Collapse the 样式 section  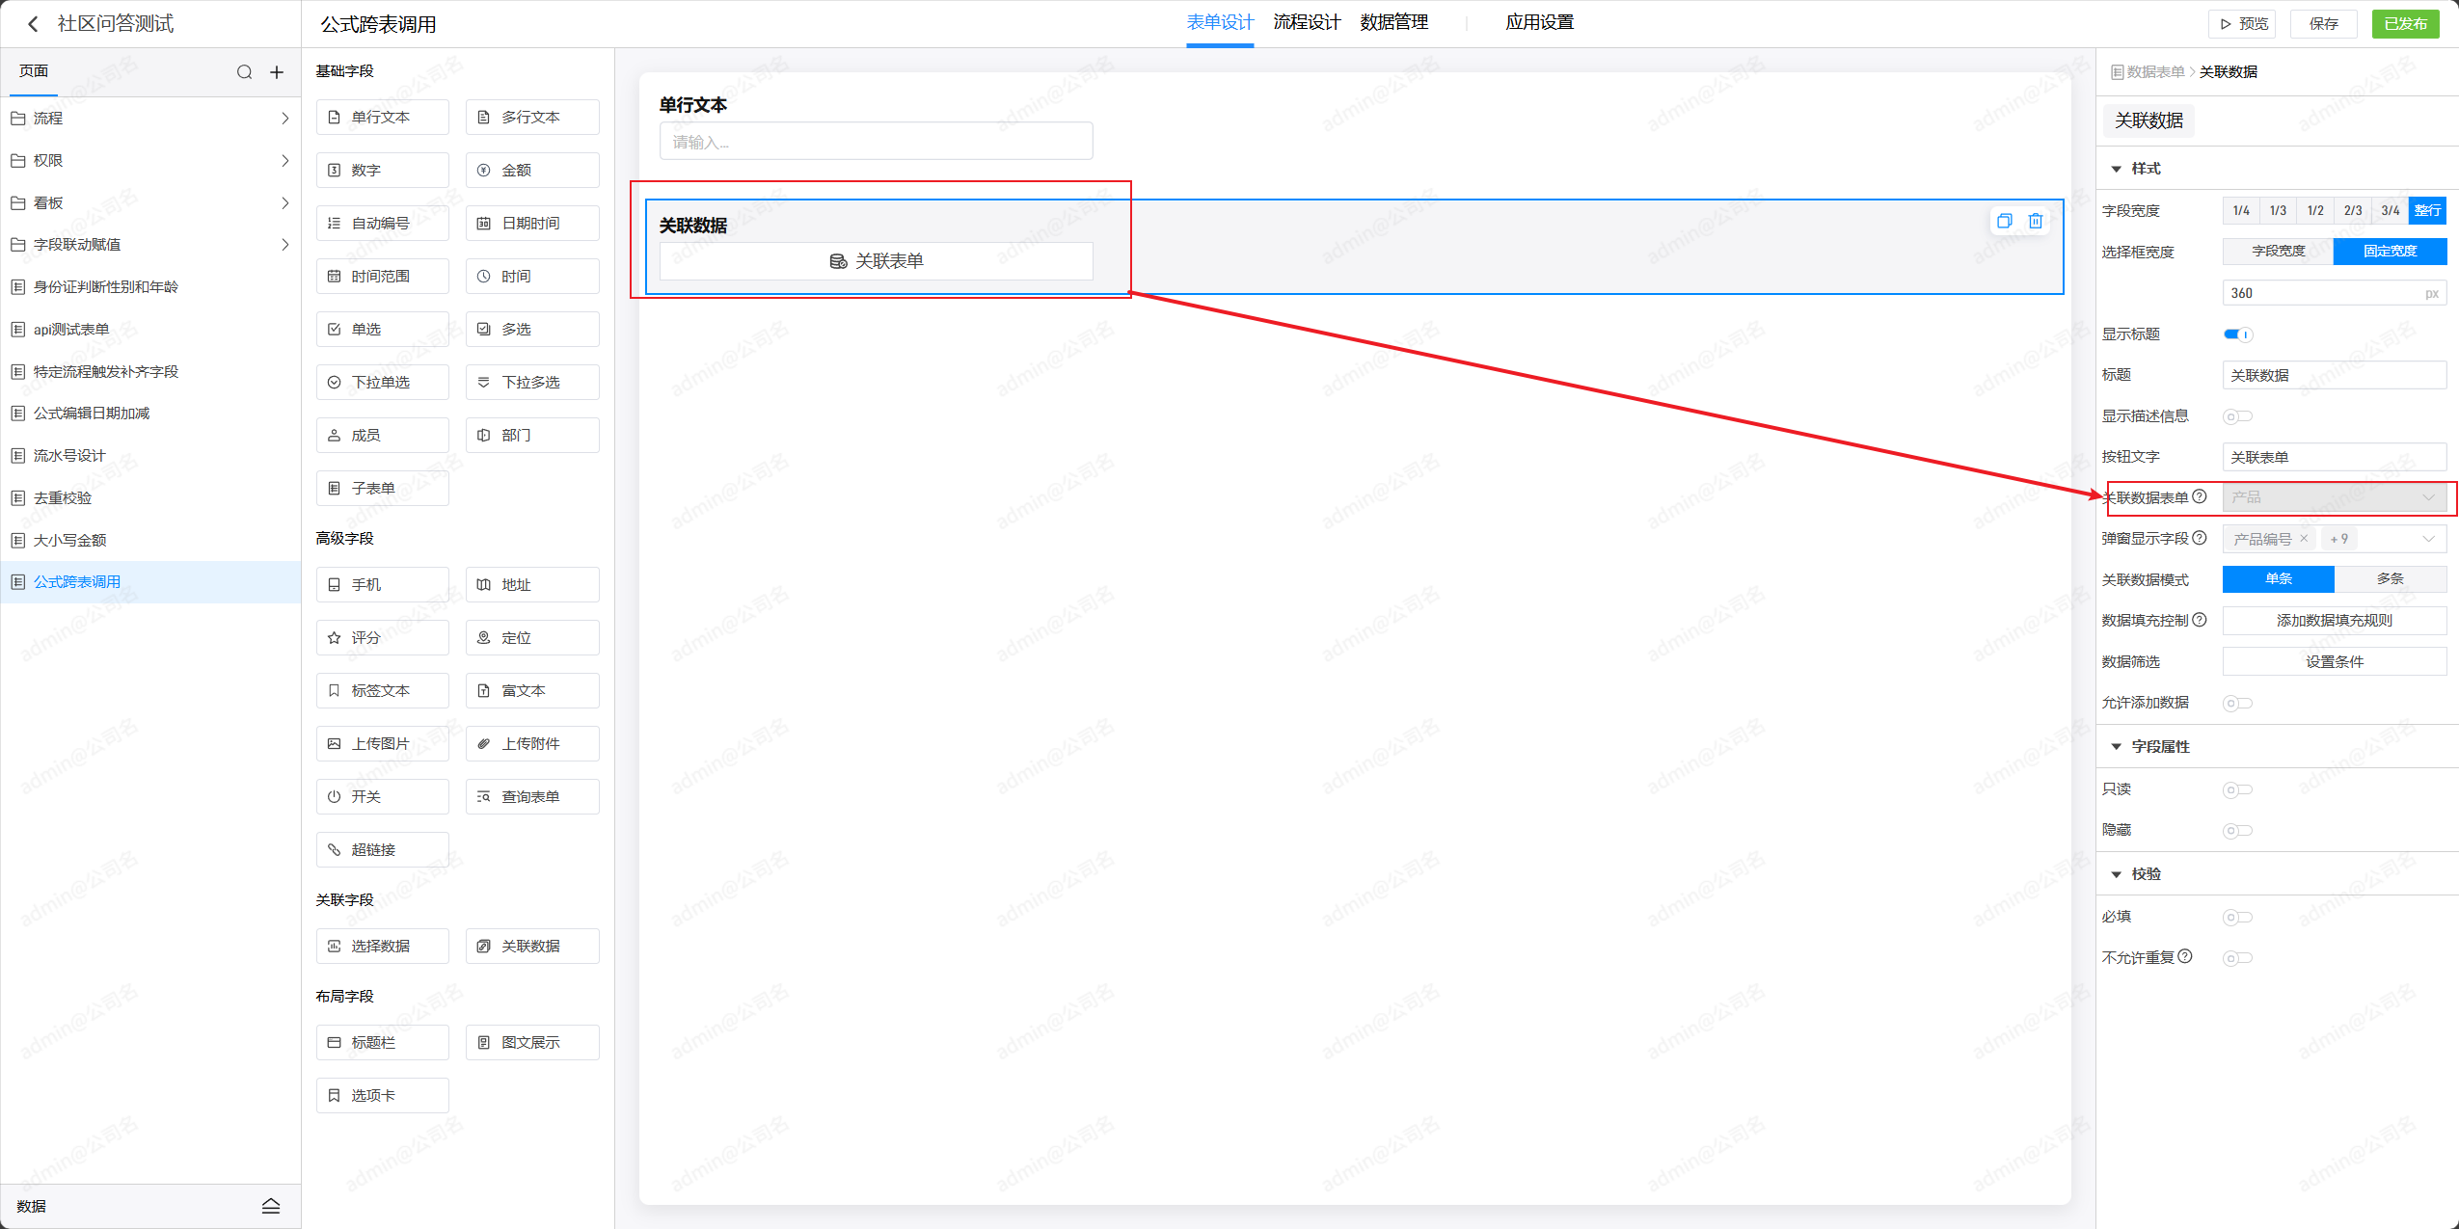[2116, 169]
